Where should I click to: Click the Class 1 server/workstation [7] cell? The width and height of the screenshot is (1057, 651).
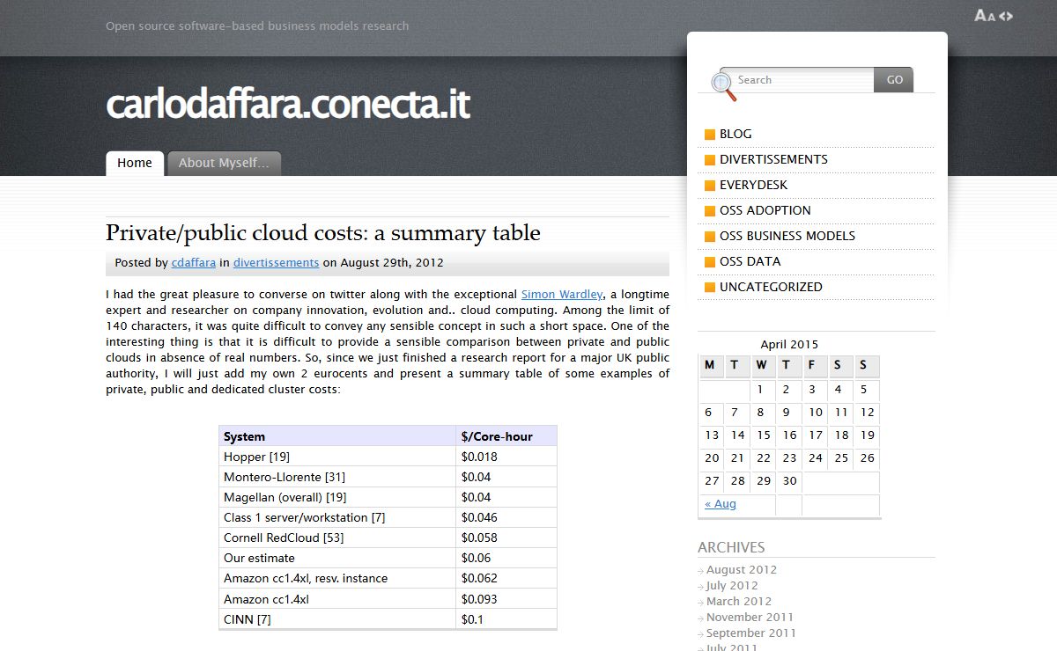337,517
